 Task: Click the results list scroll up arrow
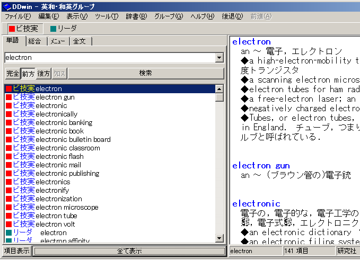tap(219, 89)
